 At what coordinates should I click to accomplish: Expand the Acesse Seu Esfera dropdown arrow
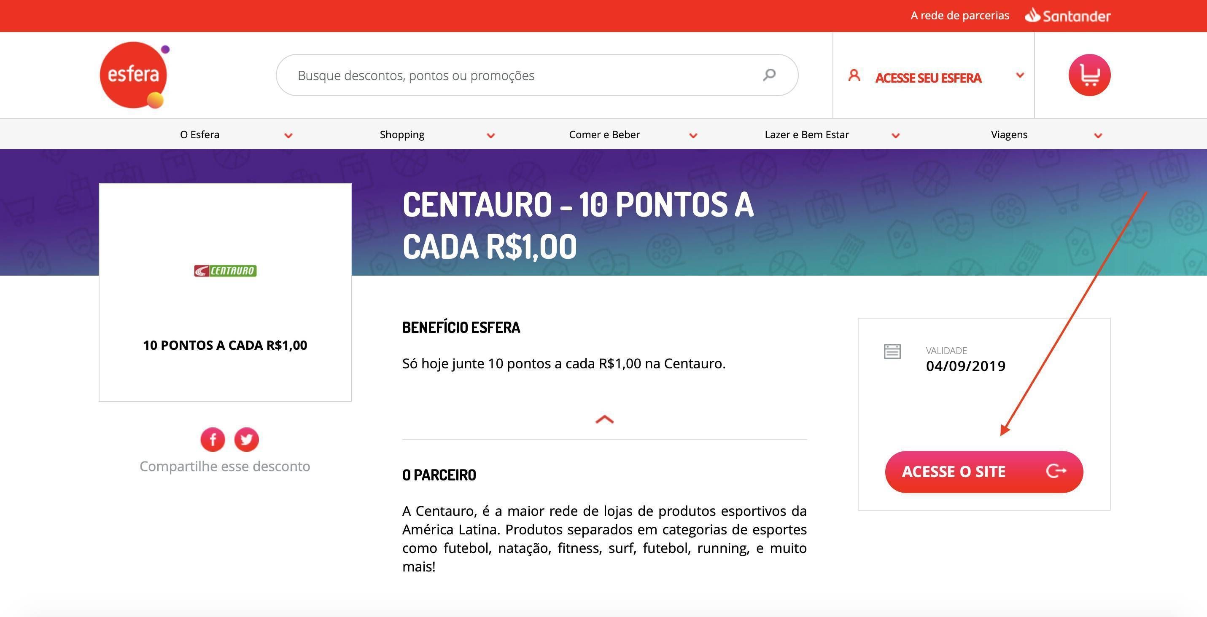(1020, 75)
